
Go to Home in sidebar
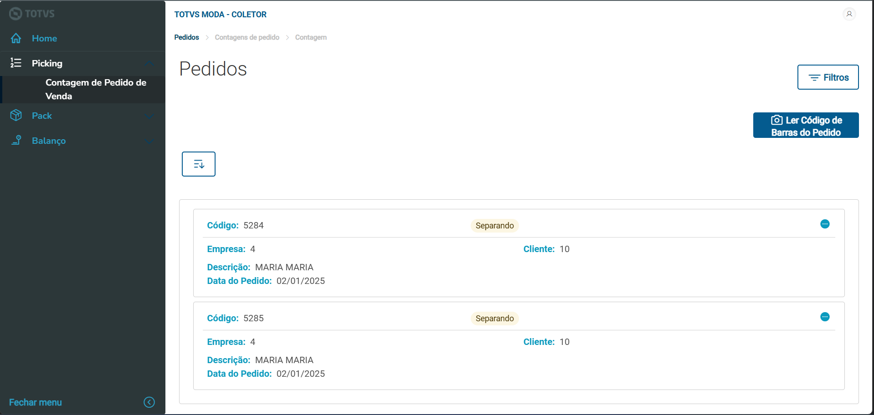click(44, 38)
